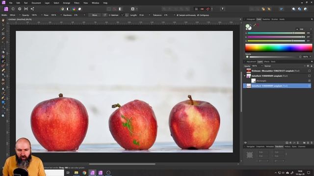The width and height of the screenshot is (314, 176).
Task: Collapse the expanded heimilisch layer group arrow
Action: point(244,76)
